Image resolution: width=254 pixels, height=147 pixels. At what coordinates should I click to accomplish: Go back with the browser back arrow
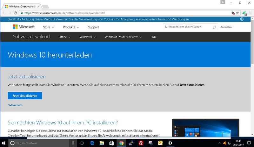point(4,13)
